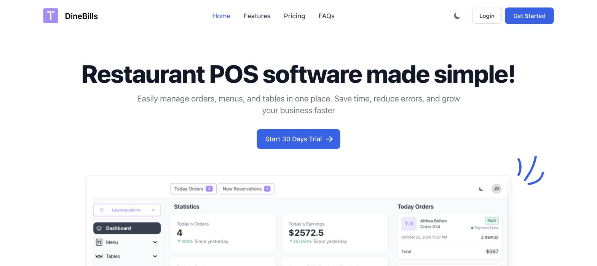This screenshot has height=266, width=597.
Task: Click the 400% since yesterday indicator
Action: point(202,241)
